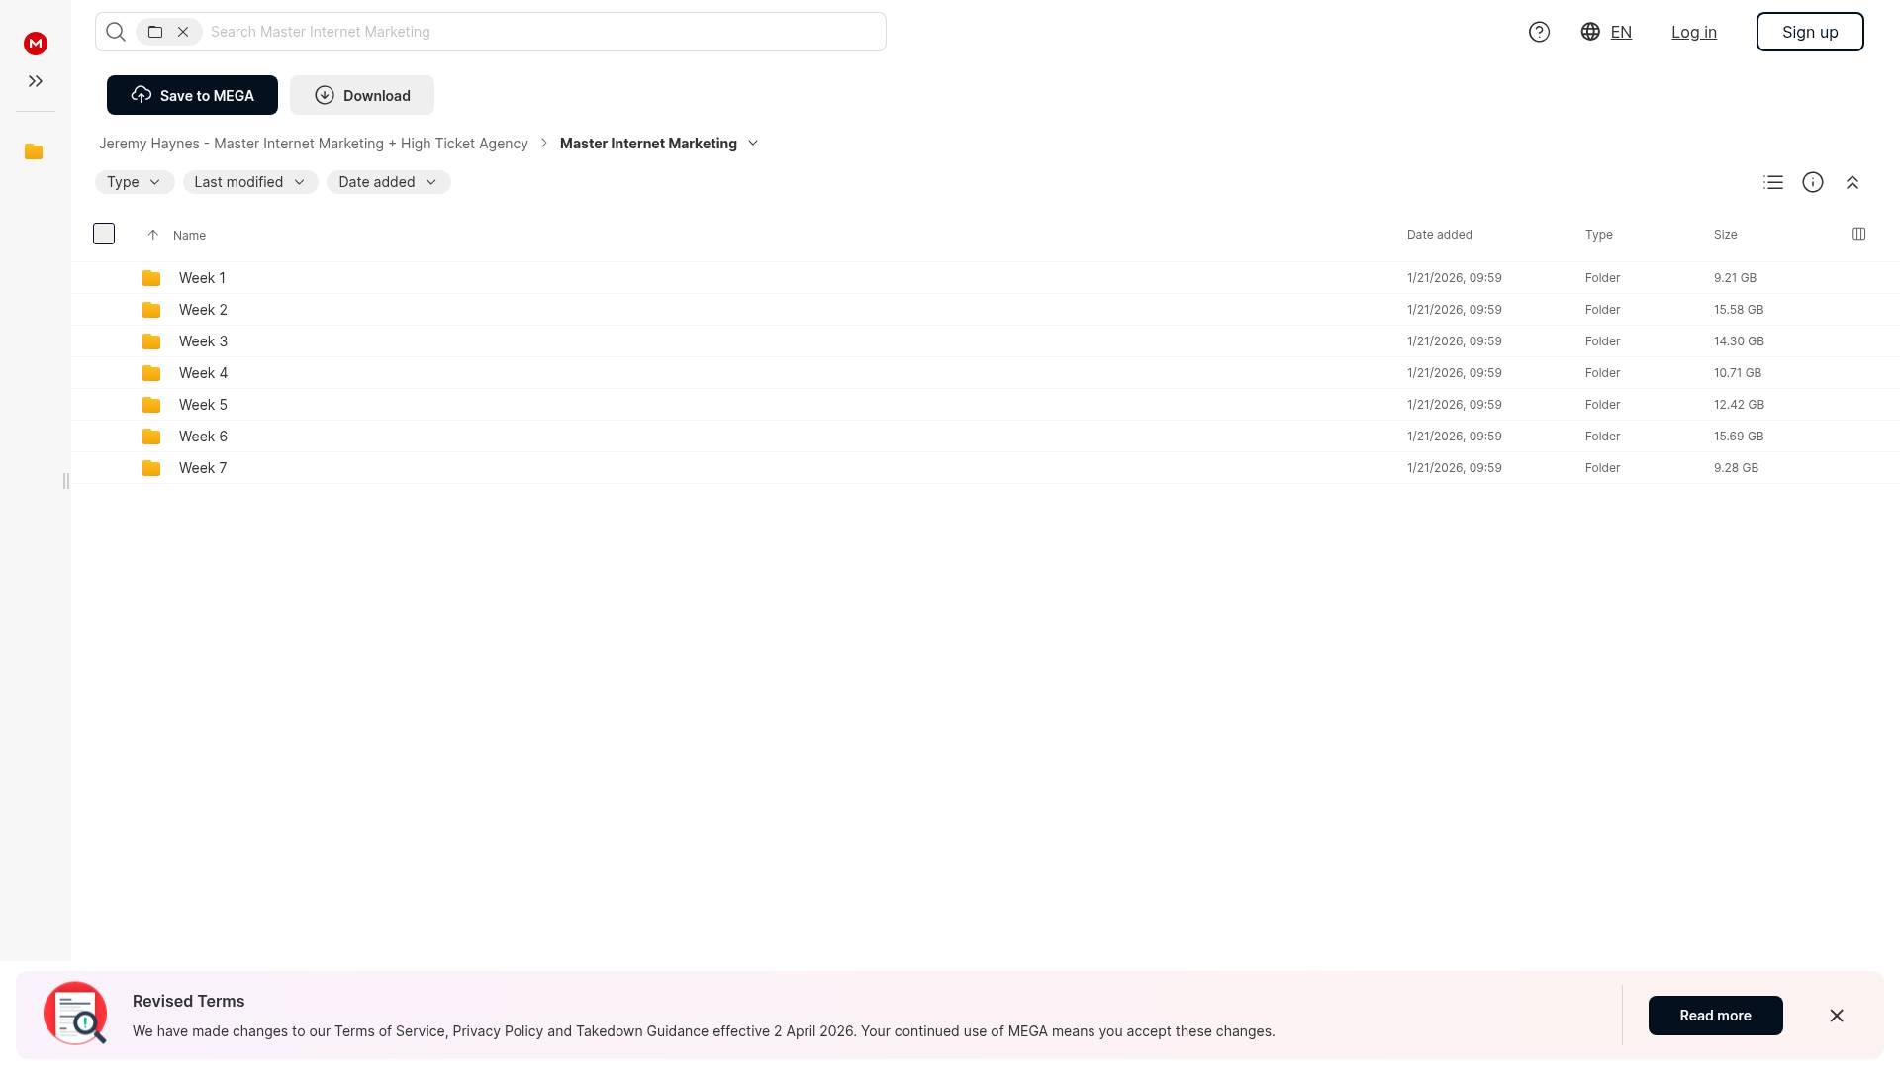Collapse header with double up-chevron icon
Screen dimensions: 1900x1069
pyautogui.click(x=1852, y=182)
